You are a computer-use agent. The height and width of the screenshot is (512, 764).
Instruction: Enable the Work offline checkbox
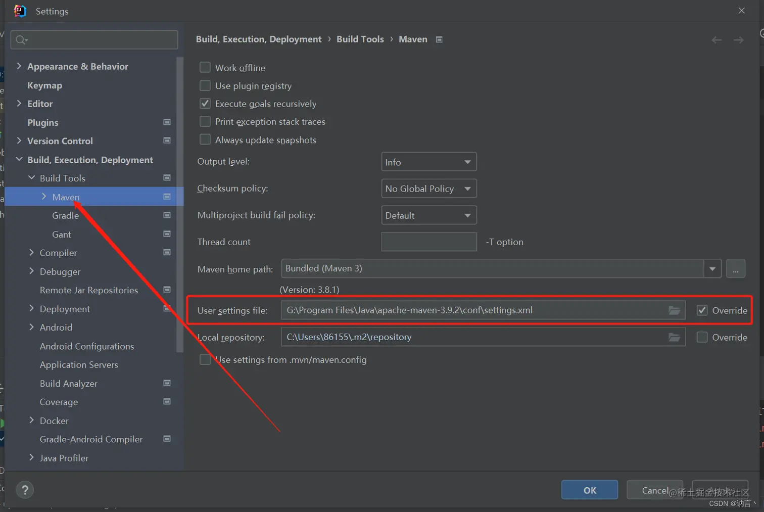click(205, 67)
